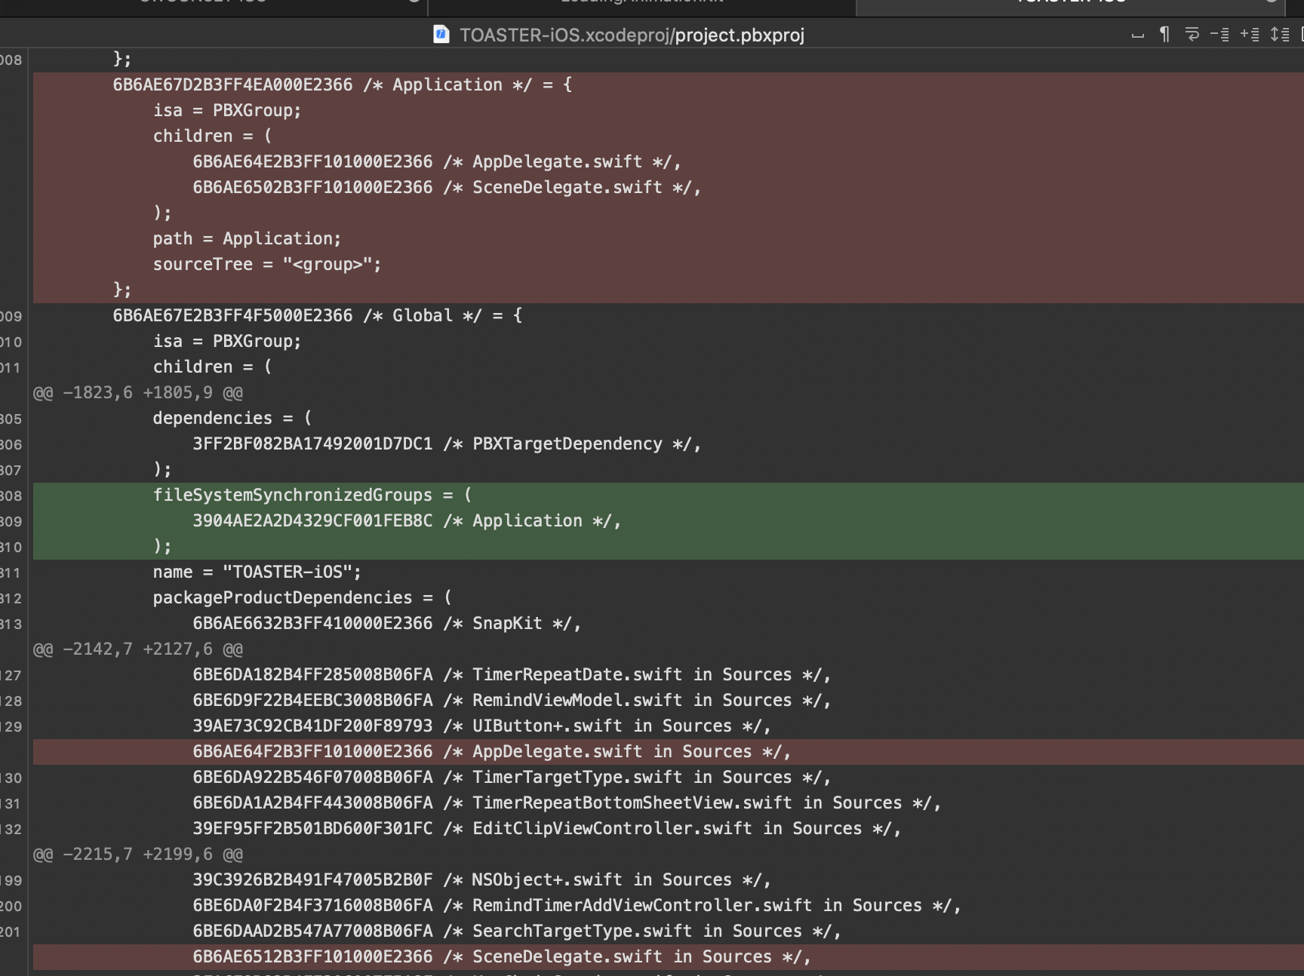Click removed line 6B6AE67D2B3FF4EA000E2366 Application
This screenshot has width=1304, height=976.
[669, 85]
